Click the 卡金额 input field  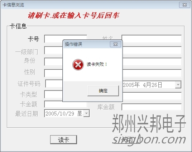pyautogui.click(x=66, y=105)
